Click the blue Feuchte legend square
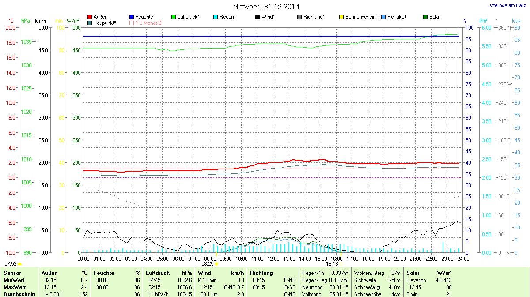This screenshot has height=297, width=530. (132, 17)
